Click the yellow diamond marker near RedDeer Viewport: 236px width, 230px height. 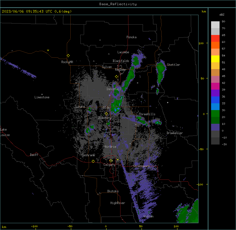(116, 77)
